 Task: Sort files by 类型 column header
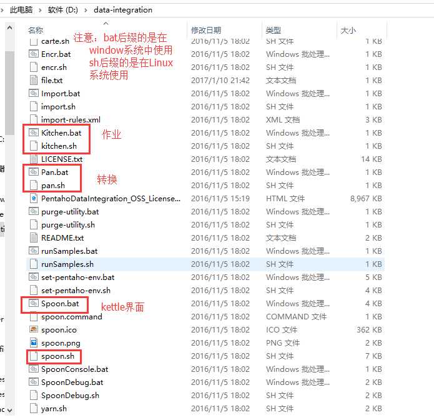coord(273,30)
